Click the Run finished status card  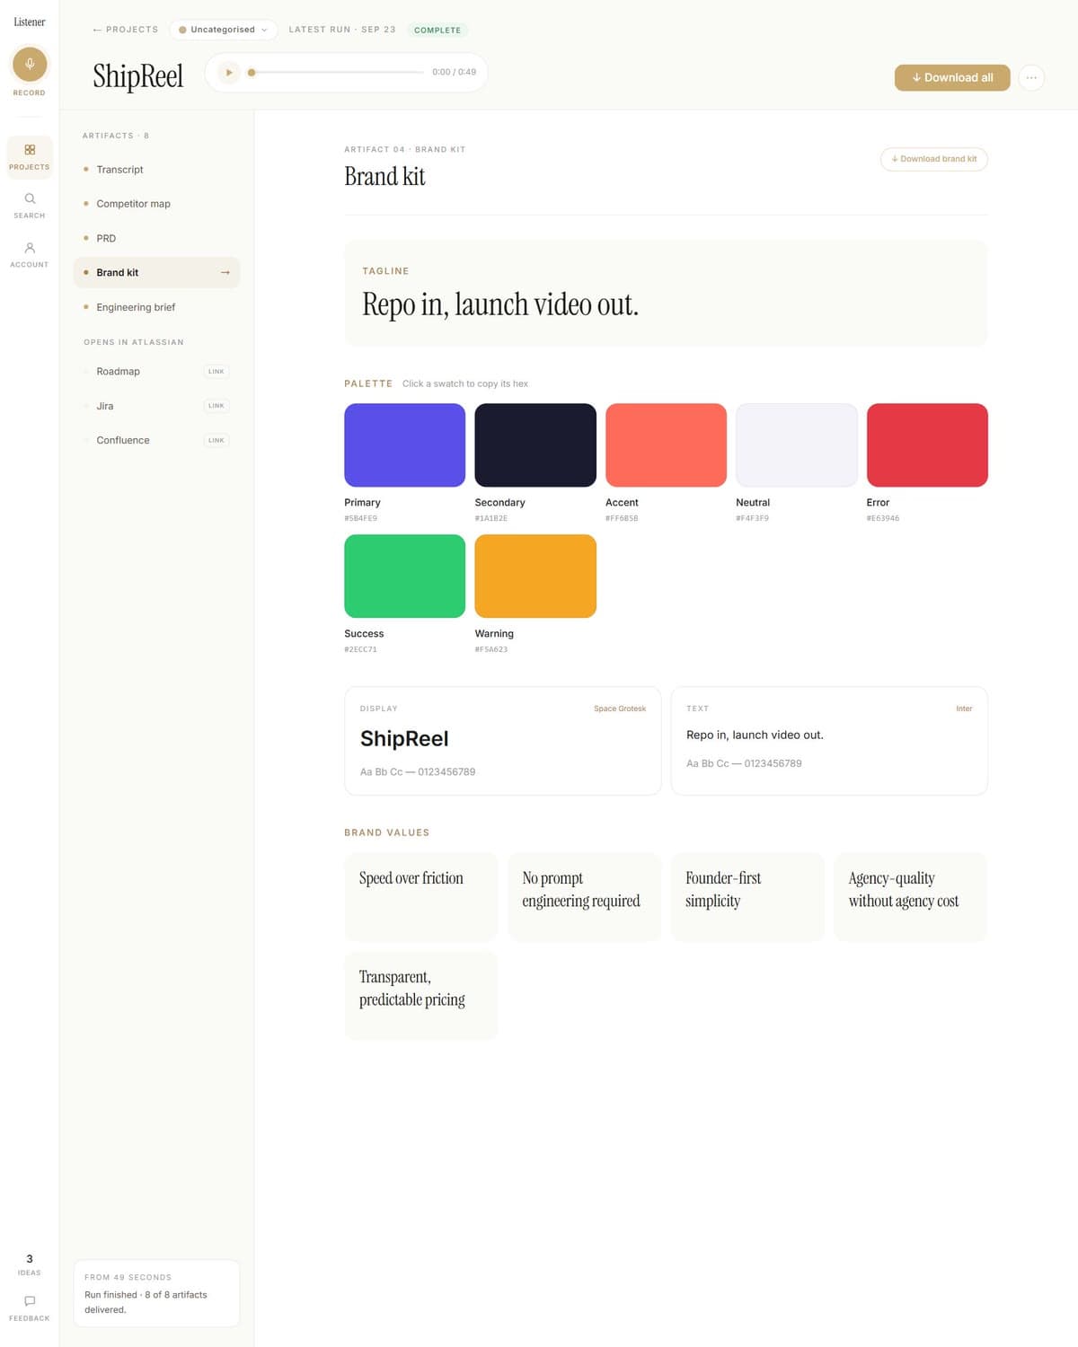point(156,1293)
